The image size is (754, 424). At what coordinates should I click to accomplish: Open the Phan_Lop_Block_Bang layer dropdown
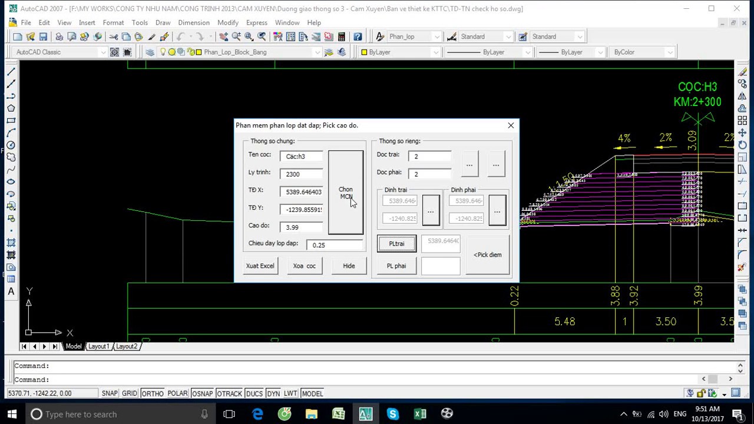(318, 52)
